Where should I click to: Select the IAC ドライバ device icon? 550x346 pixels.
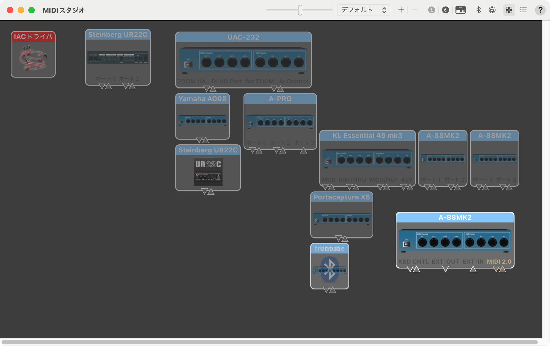[33, 54]
